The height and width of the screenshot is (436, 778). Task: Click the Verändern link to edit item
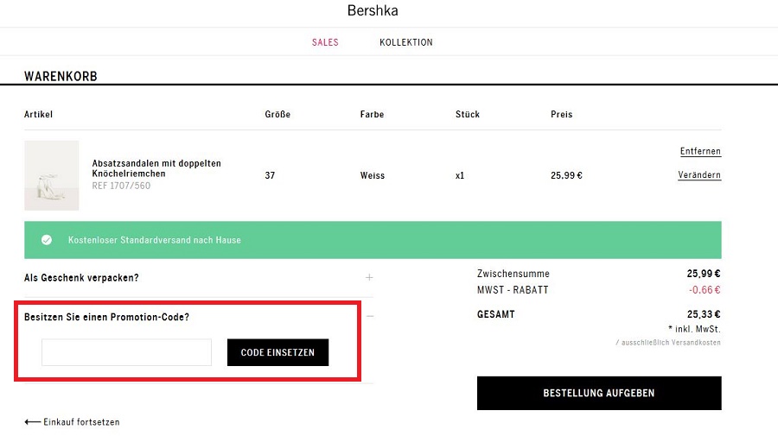[699, 175]
